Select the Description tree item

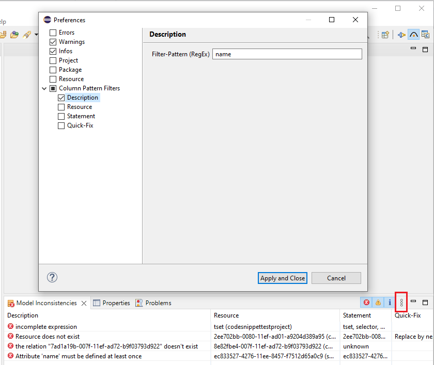coord(83,98)
